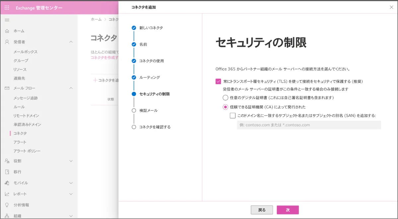
Task: Open メッセージ追跡 in the sidebar
Action: pyautogui.click(x=26, y=98)
